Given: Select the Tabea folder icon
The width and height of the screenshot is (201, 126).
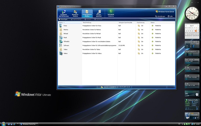Looking at the screenshot, I should tap(61, 49).
